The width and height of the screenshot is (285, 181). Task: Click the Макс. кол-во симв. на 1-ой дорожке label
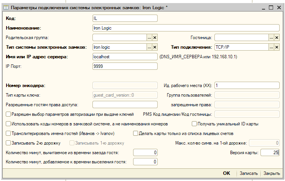coord(211,143)
